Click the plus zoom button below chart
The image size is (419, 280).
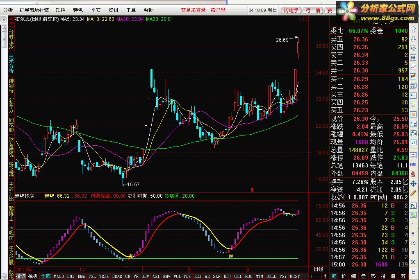coord(312,276)
